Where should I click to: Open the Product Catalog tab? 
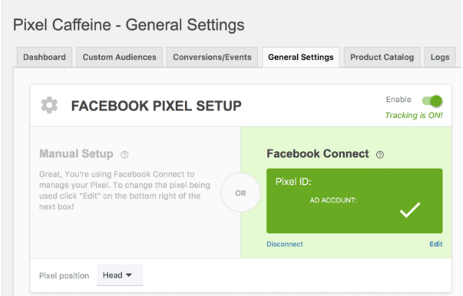tap(382, 58)
